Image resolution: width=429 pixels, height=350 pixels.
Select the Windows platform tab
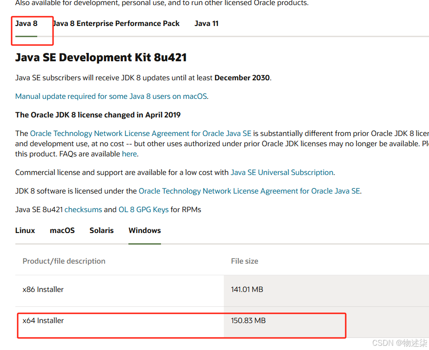(145, 231)
